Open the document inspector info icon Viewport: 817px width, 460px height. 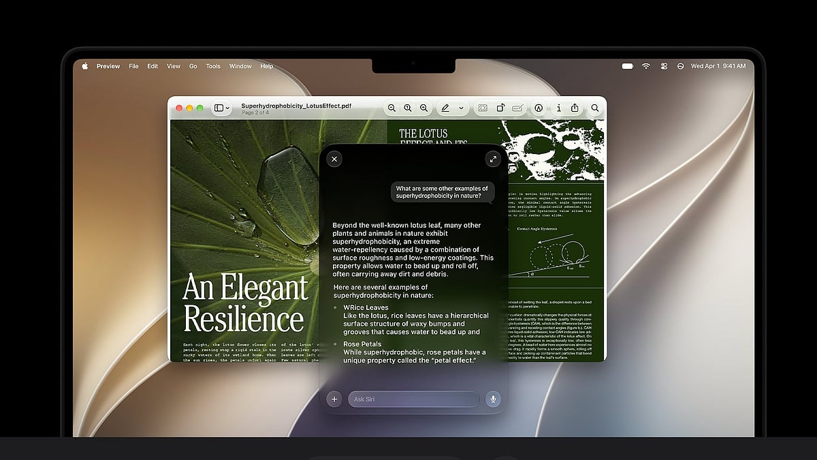pyautogui.click(x=559, y=108)
